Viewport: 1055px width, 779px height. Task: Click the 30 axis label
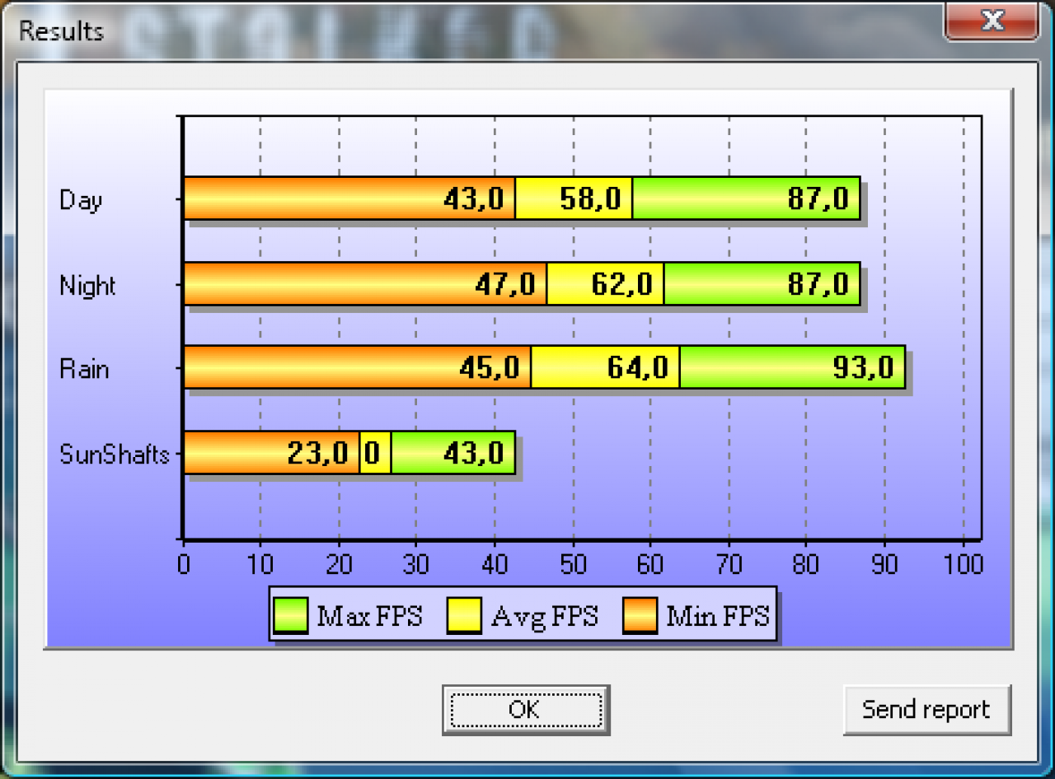click(x=416, y=564)
